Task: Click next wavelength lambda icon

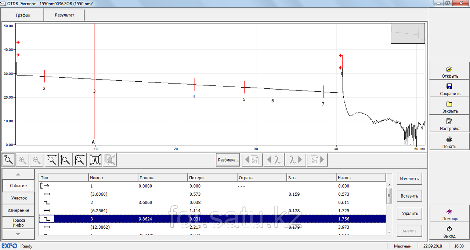Action: pos(296,160)
